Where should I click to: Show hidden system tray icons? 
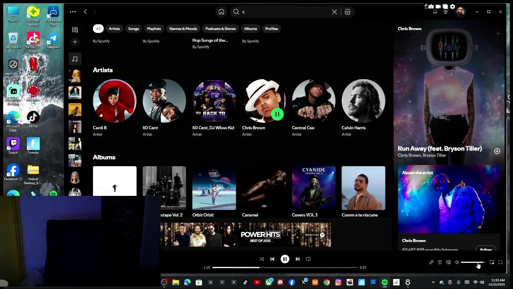pyautogui.click(x=433, y=283)
